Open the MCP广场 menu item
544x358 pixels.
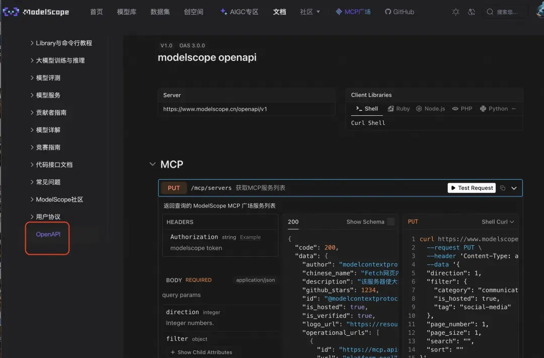click(x=353, y=12)
